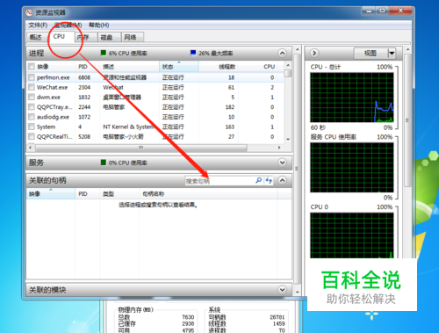Click the 服务 CPU 使用率 graph
The height and width of the screenshot is (333, 439).
[352, 168]
